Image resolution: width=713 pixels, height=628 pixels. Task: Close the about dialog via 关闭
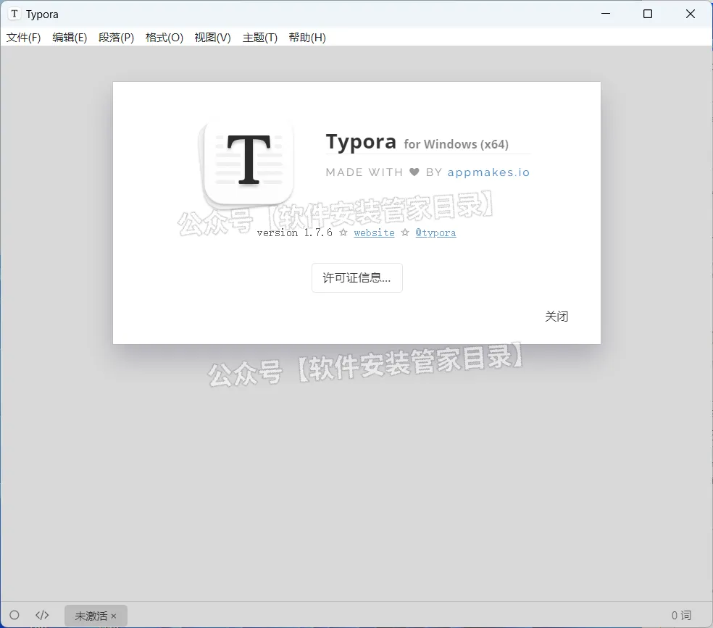556,317
